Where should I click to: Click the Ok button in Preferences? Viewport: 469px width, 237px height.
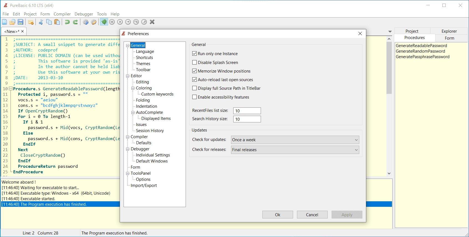coord(278,215)
